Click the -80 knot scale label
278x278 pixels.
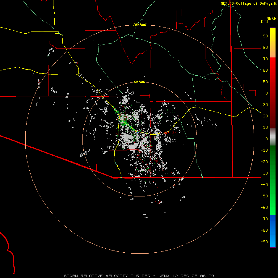point(264,230)
